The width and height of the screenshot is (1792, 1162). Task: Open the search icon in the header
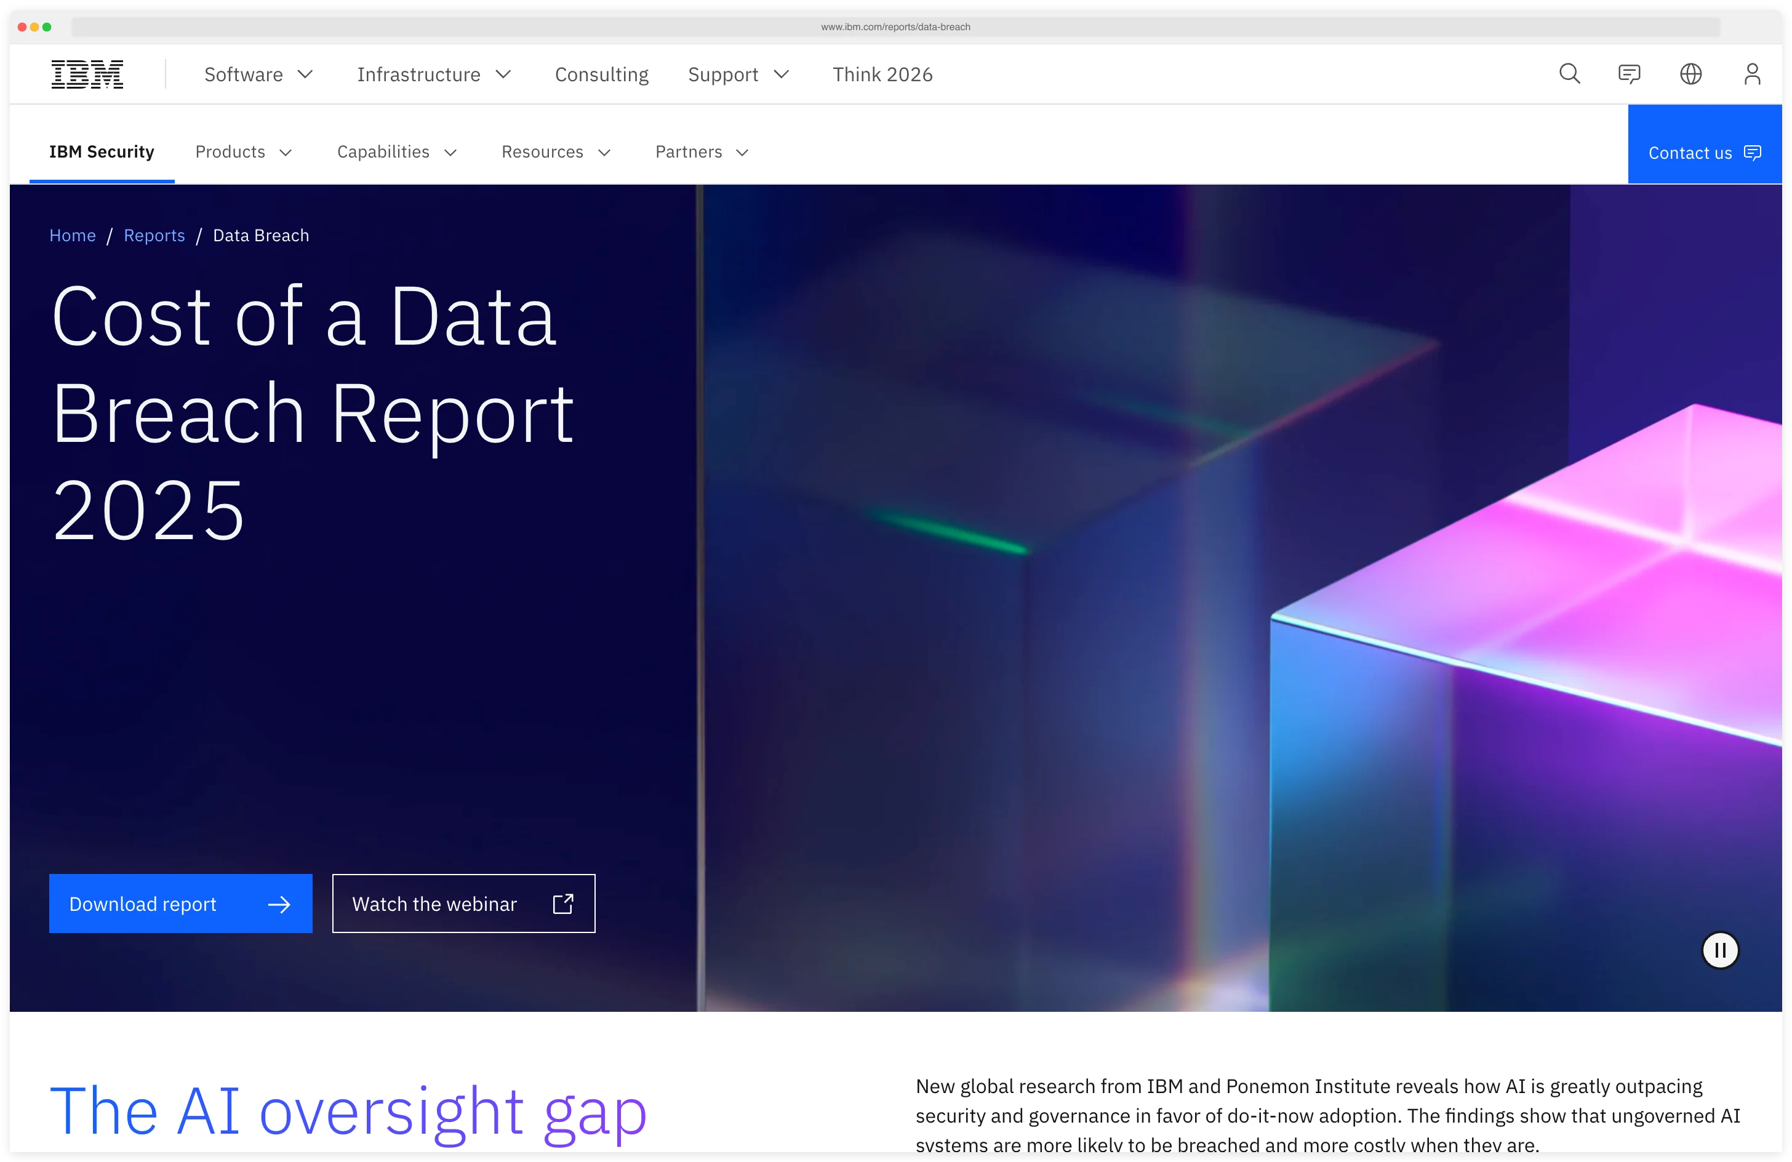[x=1569, y=74]
